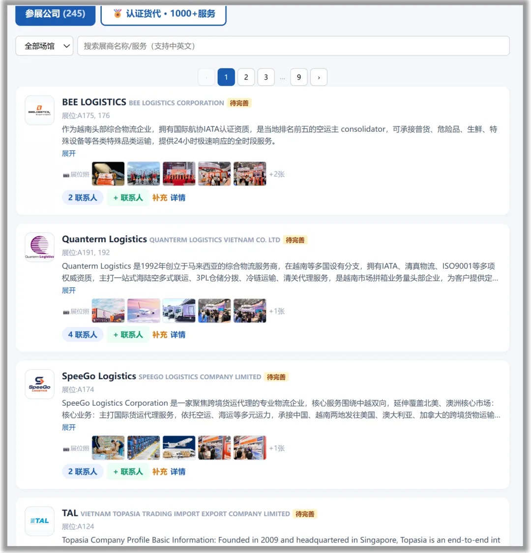View BEE LOGISTICS +2张 more photos
The height and width of the screenshot is (553, 531).
[277, 174]
